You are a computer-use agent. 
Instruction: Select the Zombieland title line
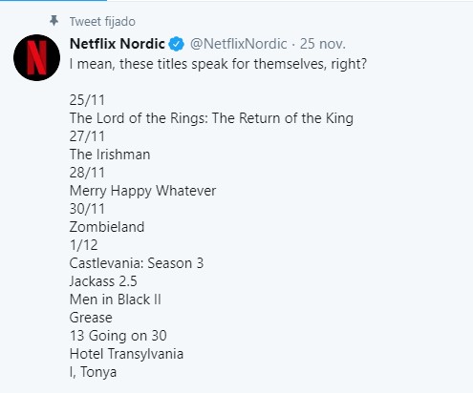click(107, 227)
